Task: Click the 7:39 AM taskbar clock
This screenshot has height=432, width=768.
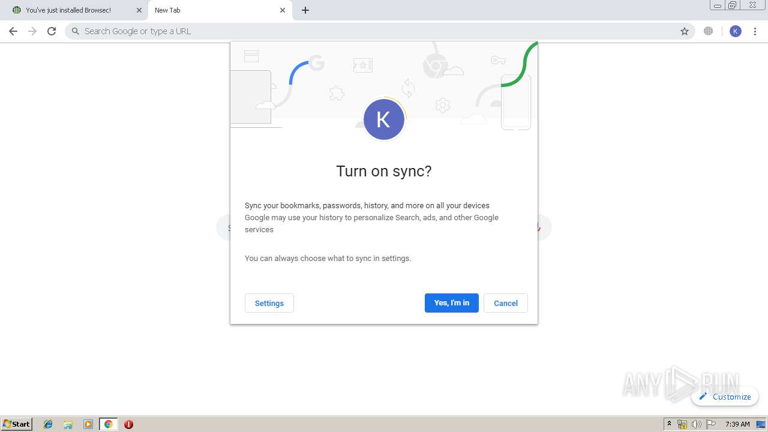Action: (737, 424)
